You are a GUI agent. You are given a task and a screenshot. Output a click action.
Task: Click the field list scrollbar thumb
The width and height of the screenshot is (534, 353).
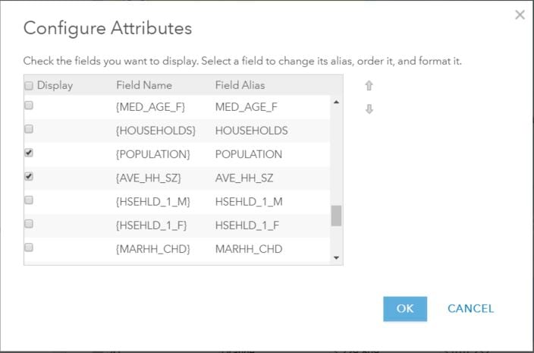point(336,216)
